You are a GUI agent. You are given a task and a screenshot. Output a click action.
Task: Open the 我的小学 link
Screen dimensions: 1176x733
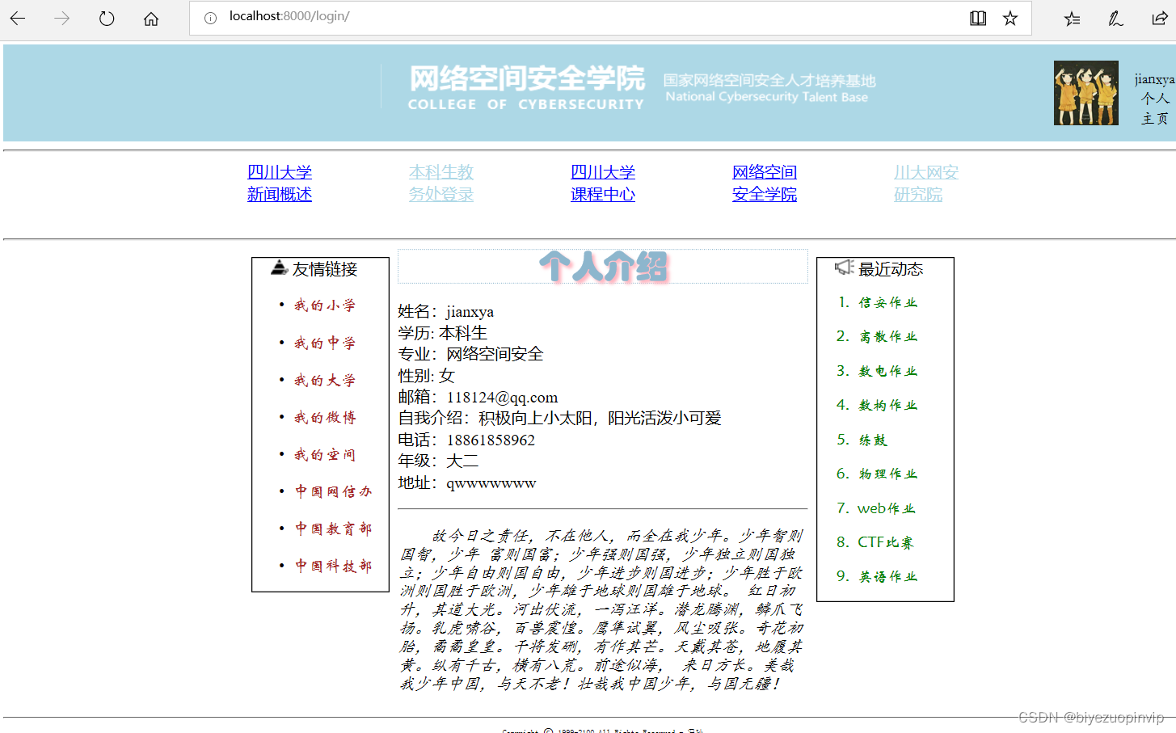pos(325,305)
